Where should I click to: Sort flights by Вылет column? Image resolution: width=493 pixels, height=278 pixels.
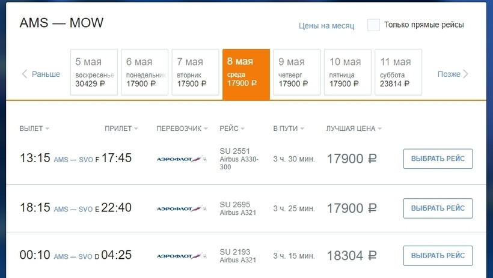coord(34,128)
